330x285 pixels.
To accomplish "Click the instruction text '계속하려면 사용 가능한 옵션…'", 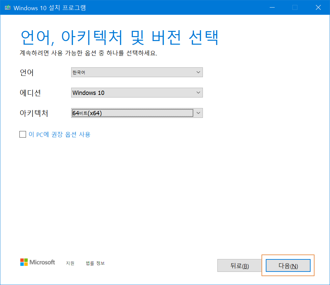I will point(88,53).
